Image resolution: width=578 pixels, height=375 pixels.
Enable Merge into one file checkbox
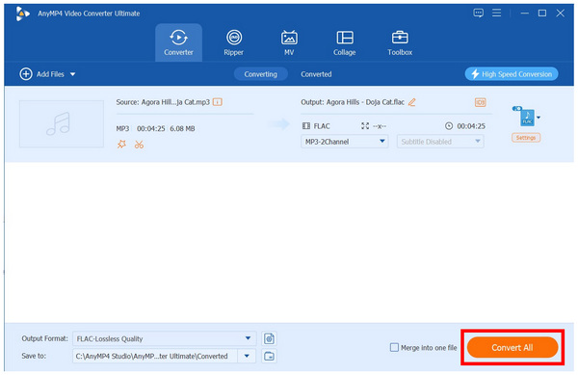point(394,347)
